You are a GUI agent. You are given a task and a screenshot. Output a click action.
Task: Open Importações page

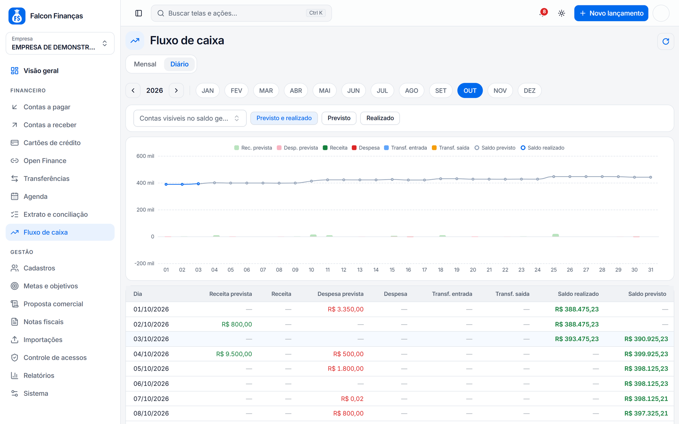(x=60, y=340)
